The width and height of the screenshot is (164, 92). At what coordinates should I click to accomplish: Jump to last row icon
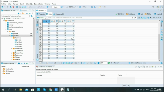[84, 63]
